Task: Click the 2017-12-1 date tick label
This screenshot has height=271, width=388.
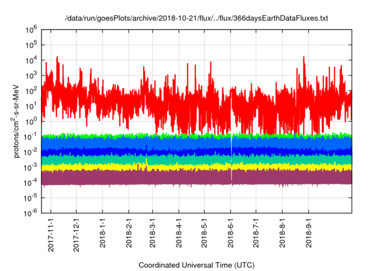Action: (76, 235)
